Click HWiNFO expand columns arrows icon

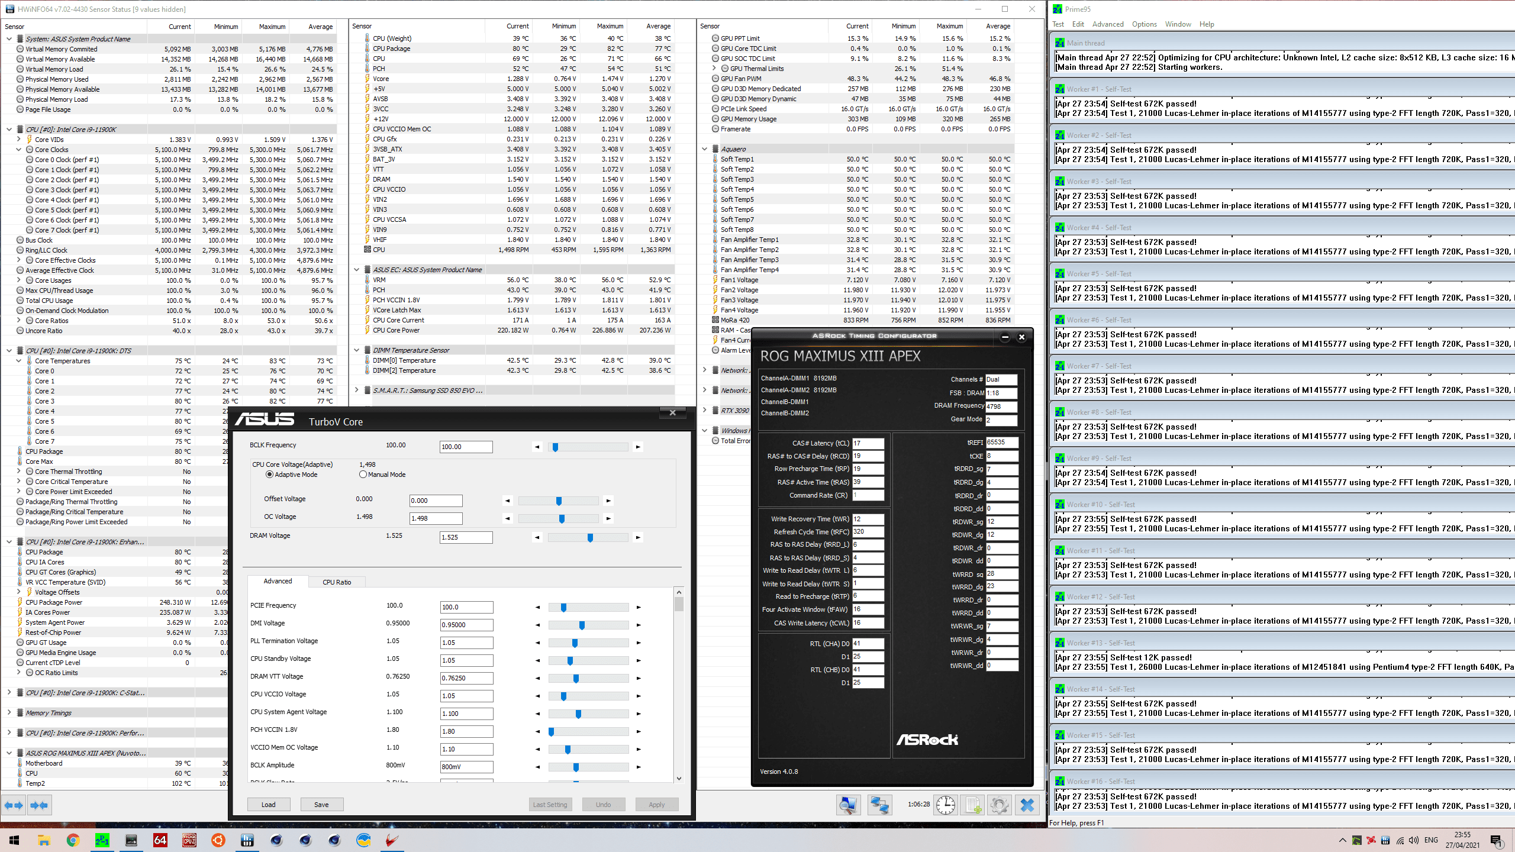pyautogui.click(x=13, y=805)
